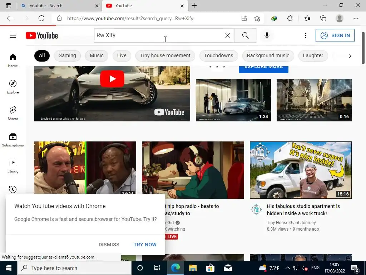
Task: Click TRY NOW in Chrome popup
Action: 145,245
